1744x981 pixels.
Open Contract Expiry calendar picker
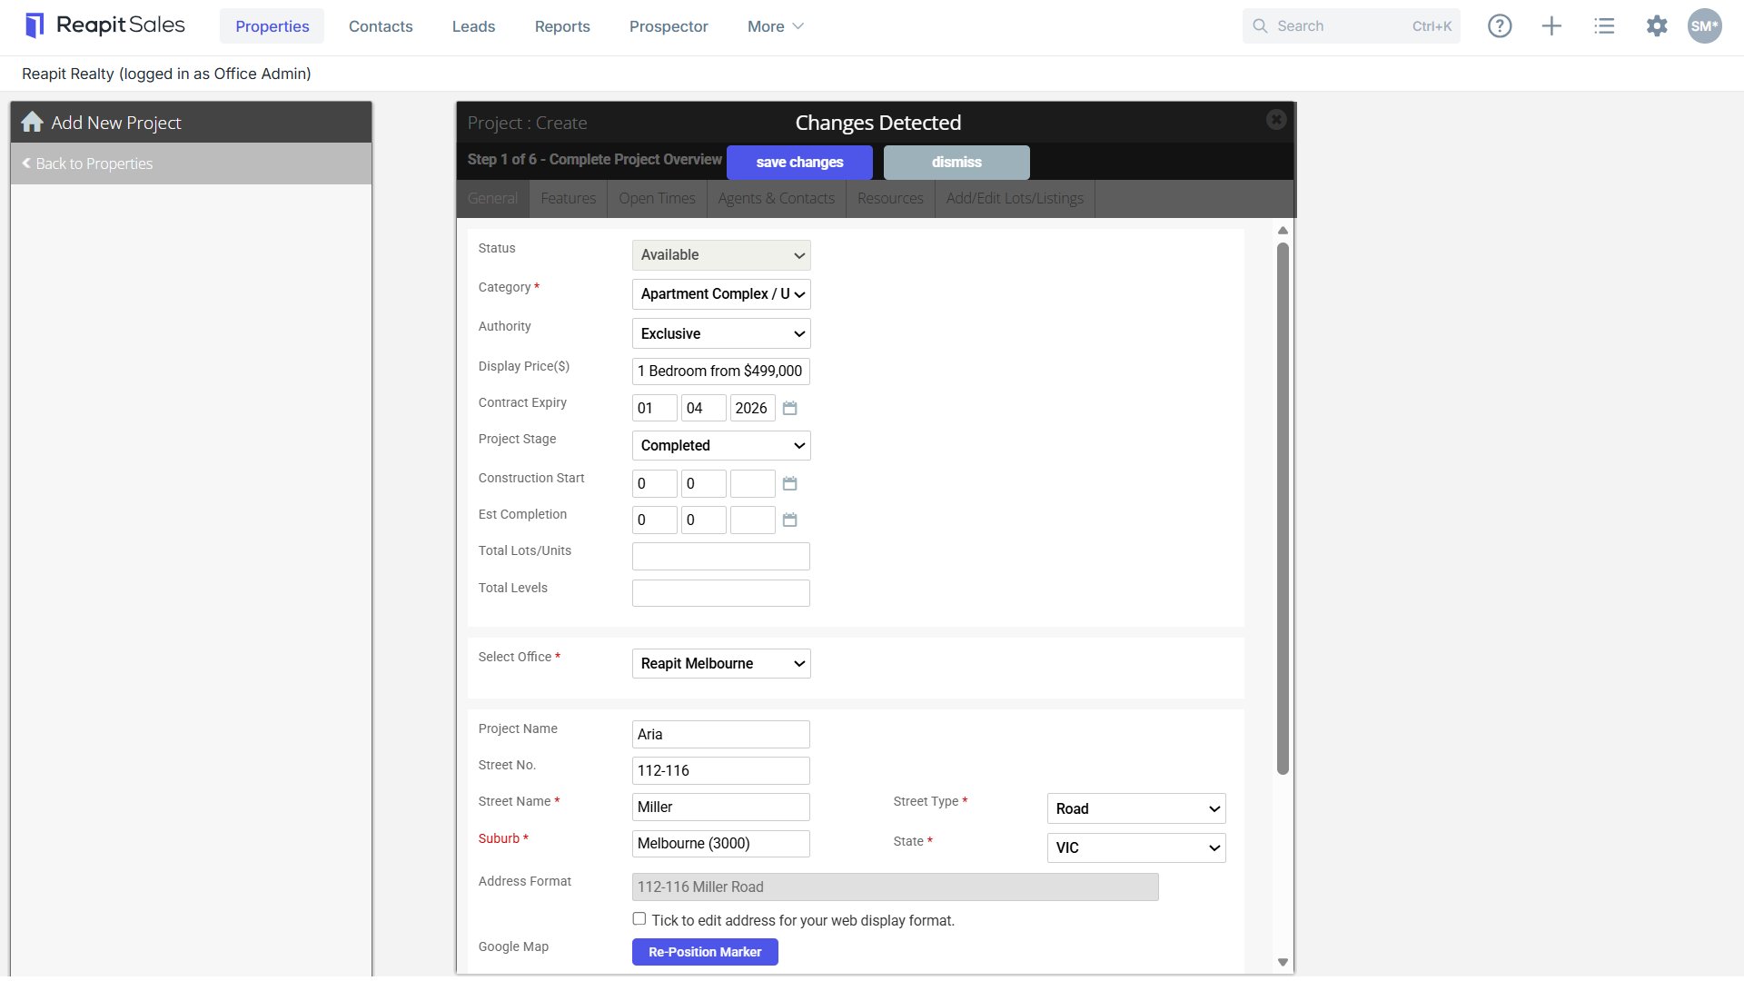(790, 409)
